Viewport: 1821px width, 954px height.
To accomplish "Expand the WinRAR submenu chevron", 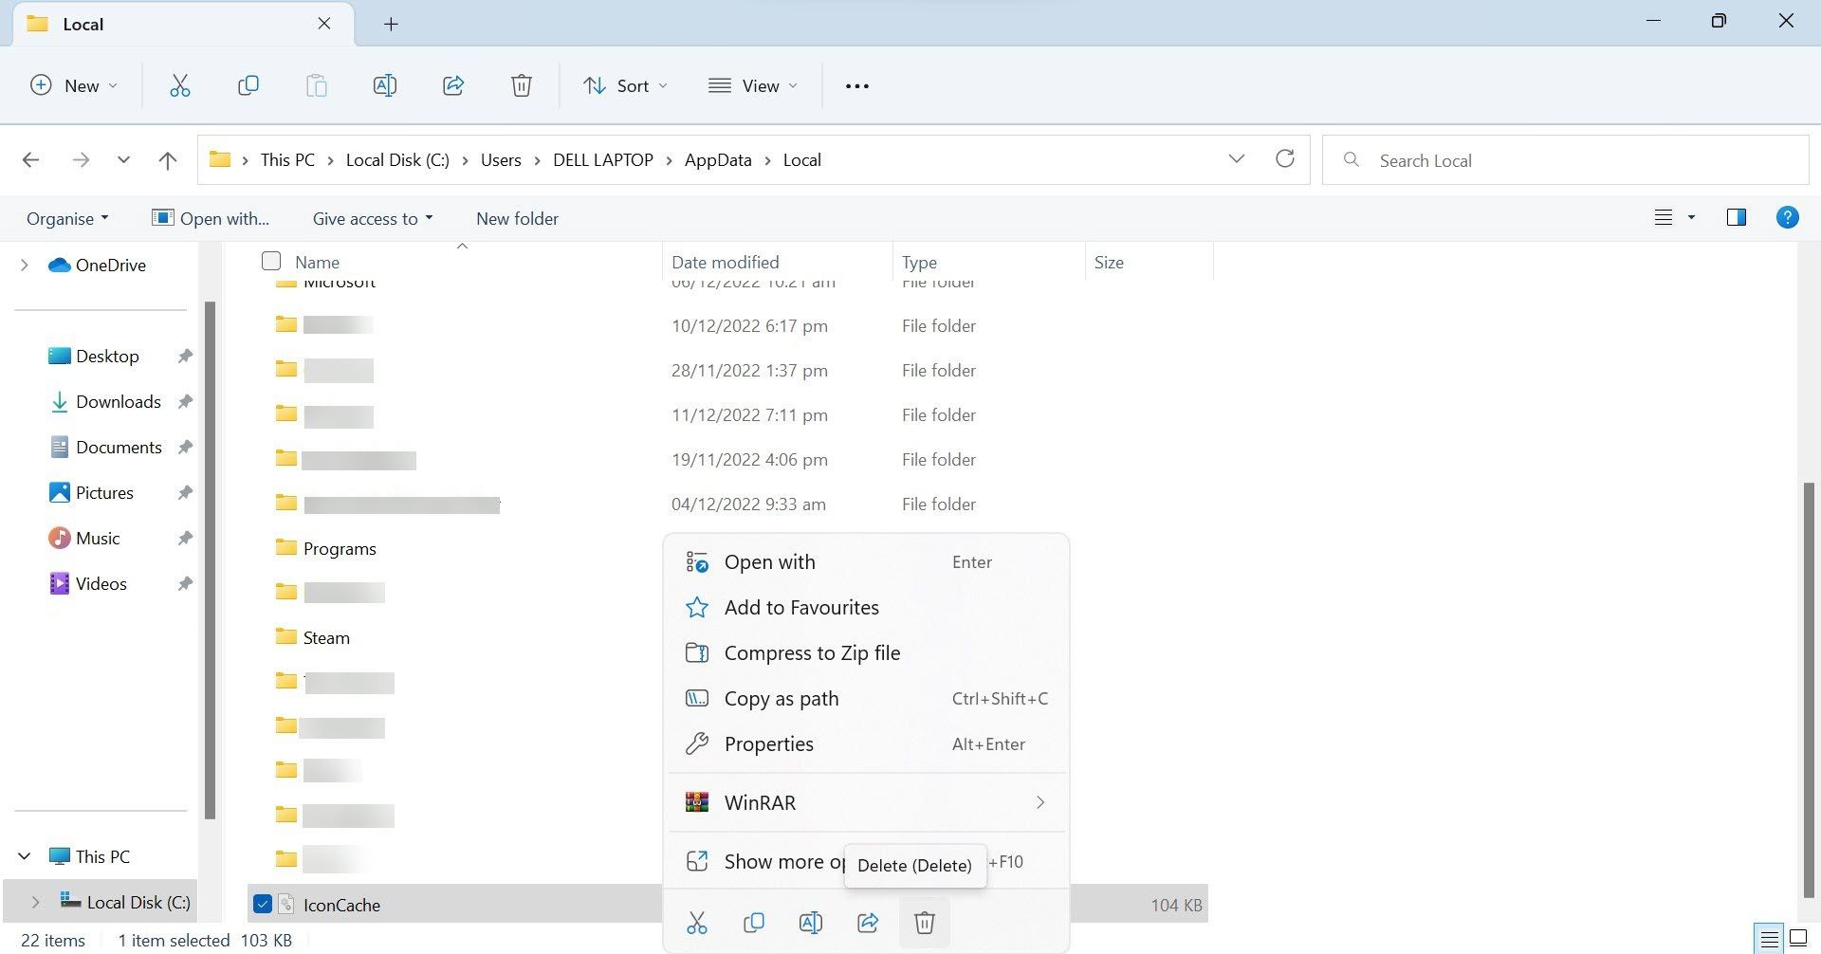I will (1040, 802).
